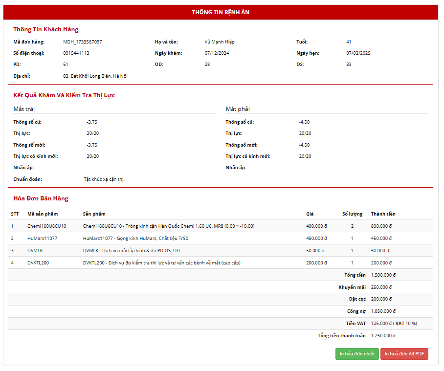Click the DVKTL200 product code cell

coord(38,263)
